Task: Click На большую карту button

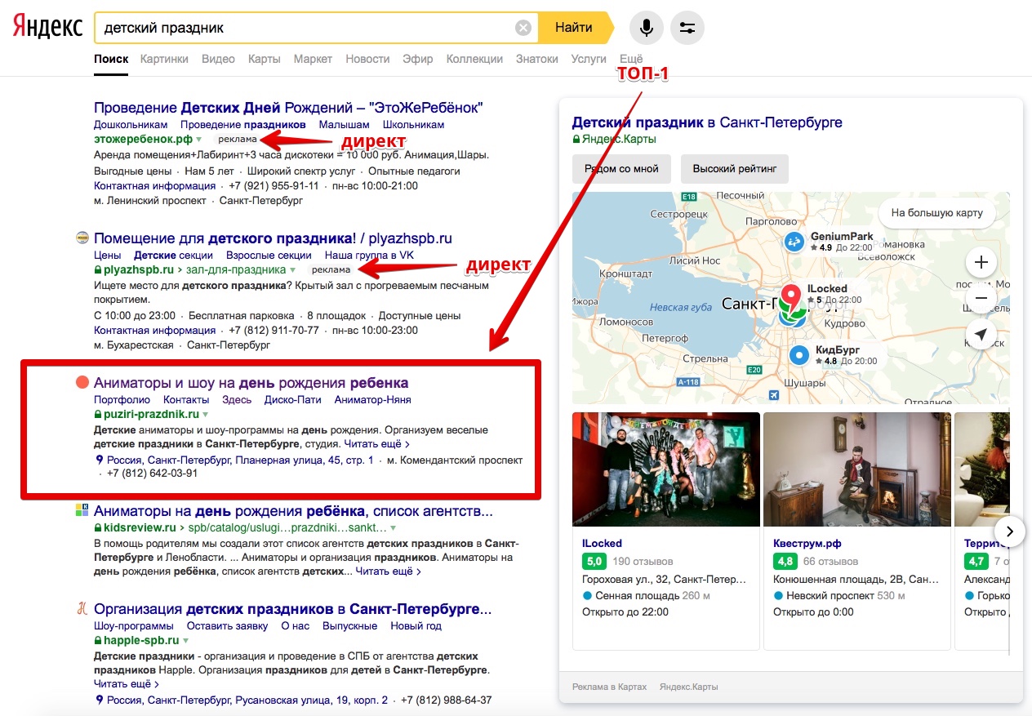Action: pyautogui.click(x=936, y=213)
